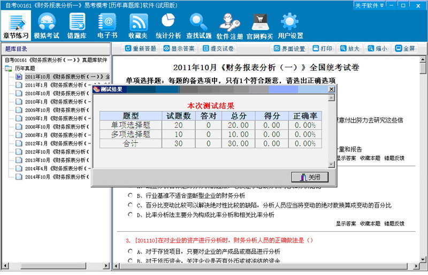Select option B 对于货币资金 in question 3
The image size is (428, 275).
click(131, 261)
